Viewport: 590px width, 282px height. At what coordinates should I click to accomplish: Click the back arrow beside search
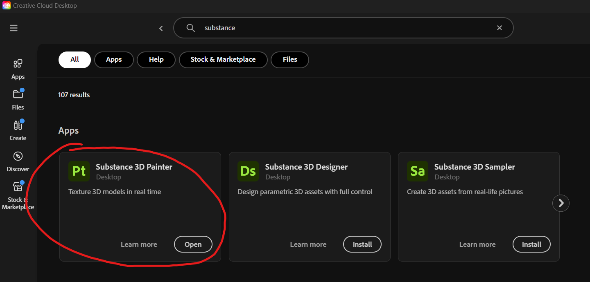(x=161, y=28)
